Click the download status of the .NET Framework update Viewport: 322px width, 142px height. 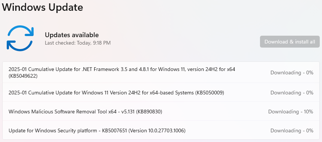click(x=292, y=72)
